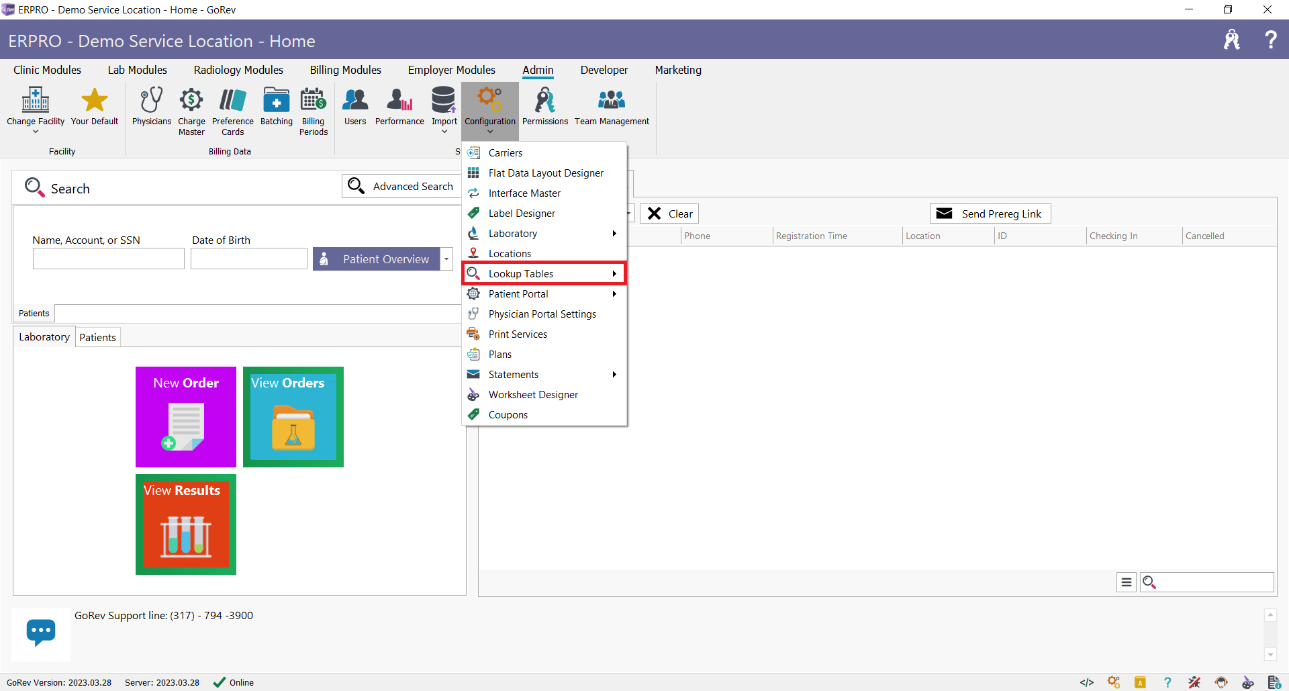The image size is (1289, 691).
Task: Click the Import database icon
Action: pos(444,101)
